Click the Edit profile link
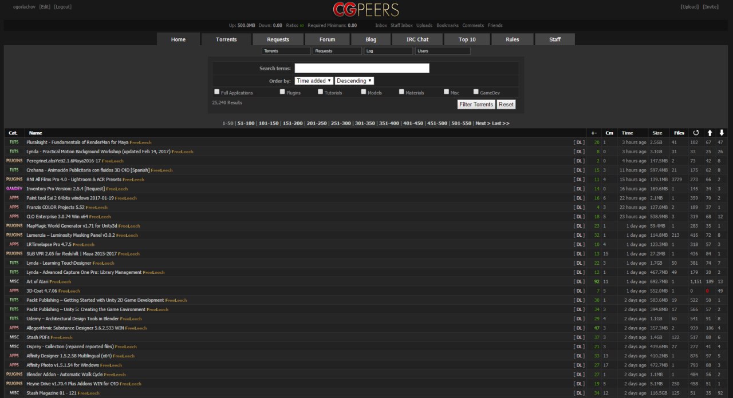 point(45,7)
